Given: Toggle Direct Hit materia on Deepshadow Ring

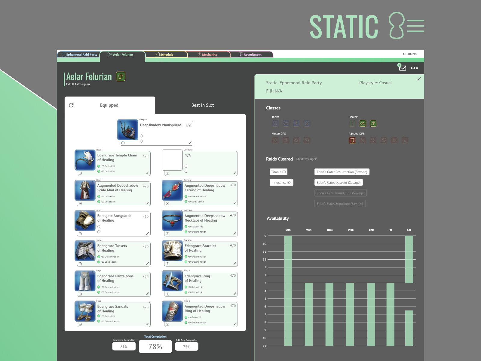Looking at the screenshot, I should coord(186,317).
